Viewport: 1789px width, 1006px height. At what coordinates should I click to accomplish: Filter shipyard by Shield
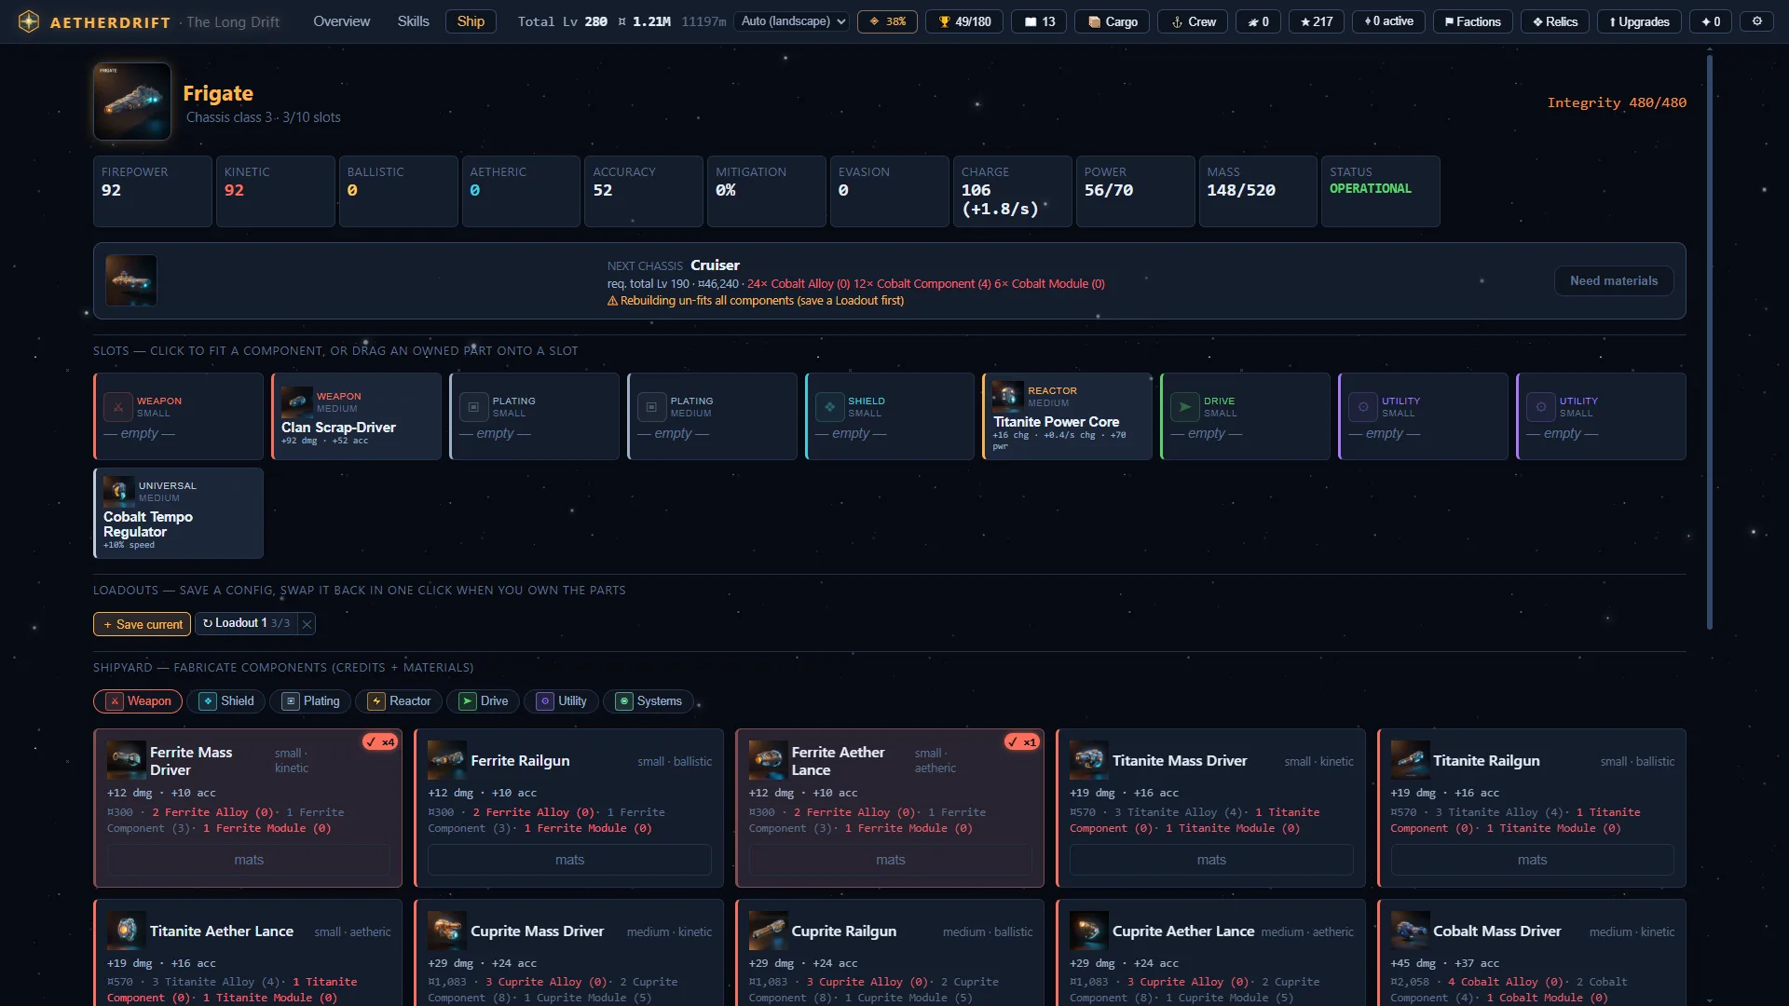(x=226, y=701)
